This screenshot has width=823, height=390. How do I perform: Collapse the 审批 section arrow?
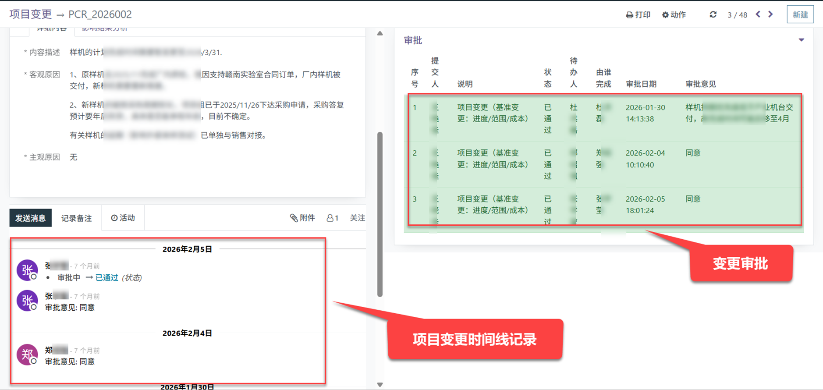(801, 40)
